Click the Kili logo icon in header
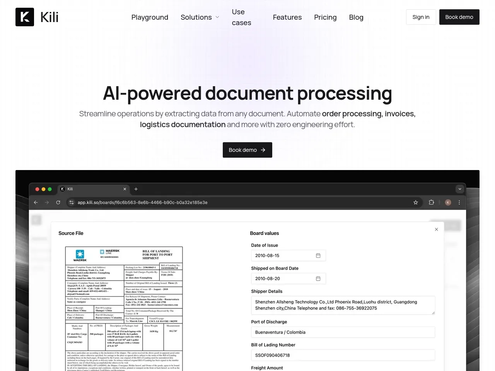This screenshot has height=371, width=495. [25, 17]
